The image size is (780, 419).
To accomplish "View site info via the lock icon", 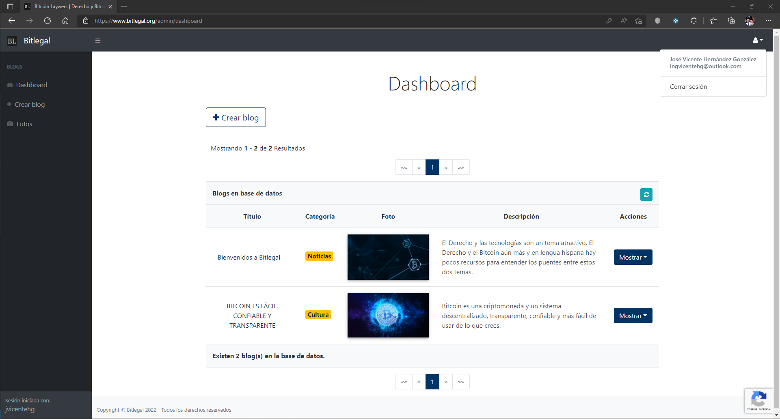I will (86, 21).
